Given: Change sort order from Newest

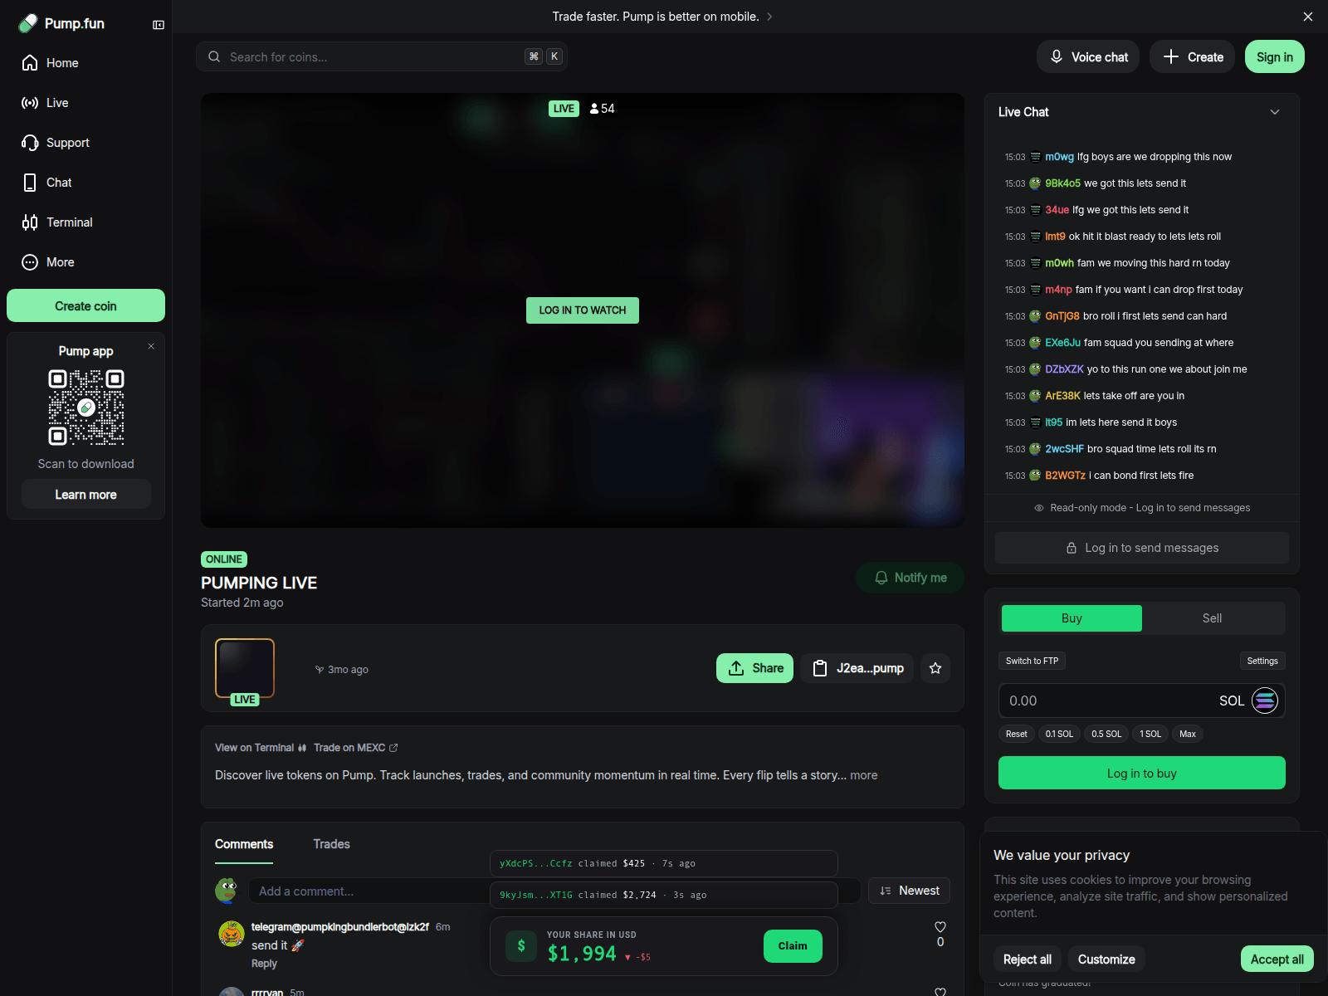Looking at the screenshot, I should (909, 891).
